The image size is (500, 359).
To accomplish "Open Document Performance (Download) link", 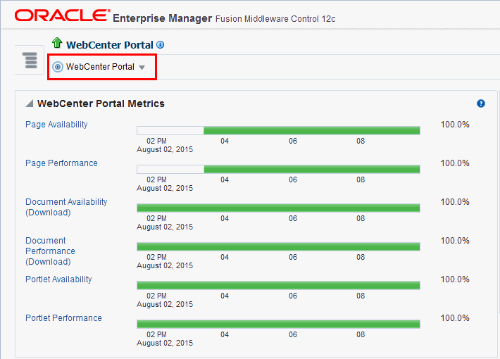I will pyautogui.click(x=51, y=251).
